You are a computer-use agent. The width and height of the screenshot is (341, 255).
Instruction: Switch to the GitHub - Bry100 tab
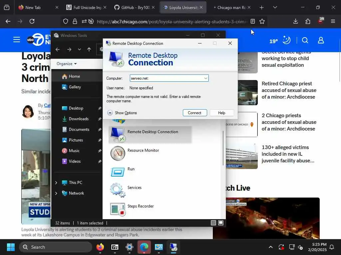tap(135, 7)
